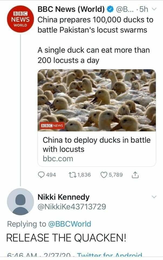Open the ducks photo thumbnail
Image resolution: width=163 pixels, height=260 pixels.
click(97, 100)
